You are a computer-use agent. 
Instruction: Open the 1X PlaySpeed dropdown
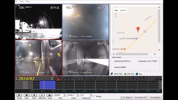[x=86, y=95]
